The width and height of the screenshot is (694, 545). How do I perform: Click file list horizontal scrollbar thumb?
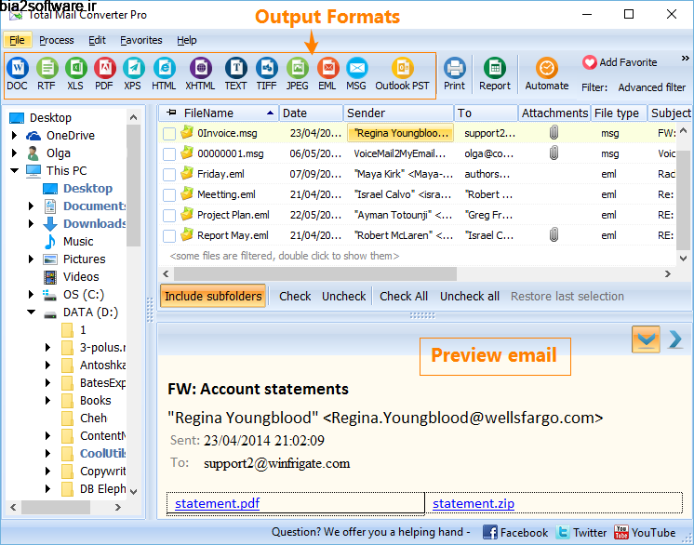coord(315,273)
